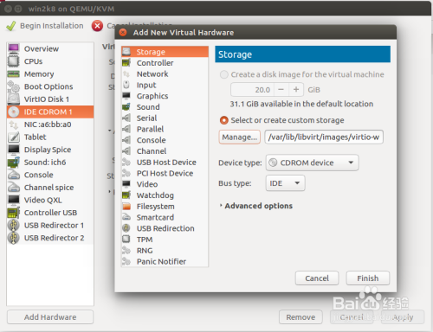This screenshot has height=332, width=433.
Task: Click the Overview monitor icon in sidebar
Action: 14,48
